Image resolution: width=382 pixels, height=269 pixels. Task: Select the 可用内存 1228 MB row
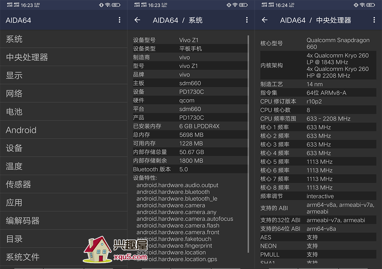tap(190, 143)
